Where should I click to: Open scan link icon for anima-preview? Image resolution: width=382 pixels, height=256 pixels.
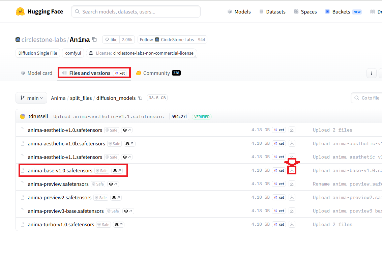pyautogui.click(x=113, y=184)
